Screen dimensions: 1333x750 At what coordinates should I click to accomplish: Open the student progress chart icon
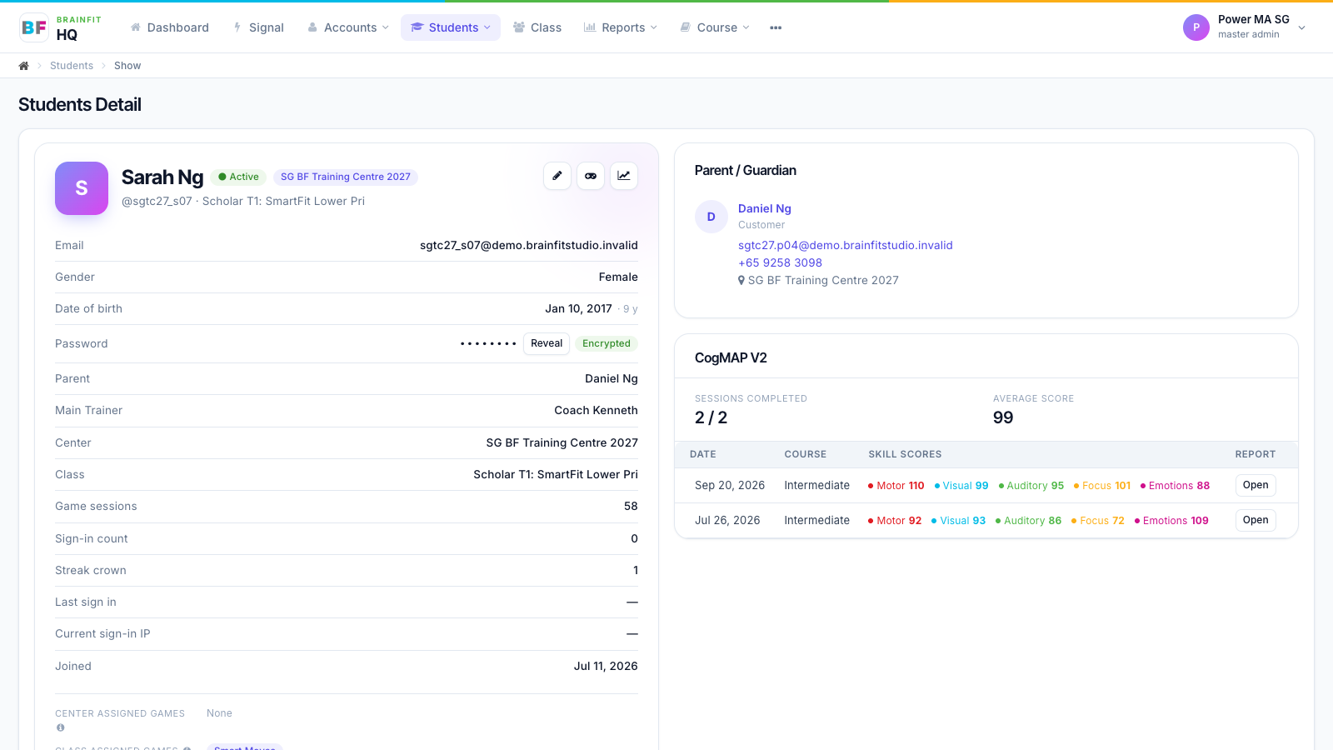tap(624, 176)
